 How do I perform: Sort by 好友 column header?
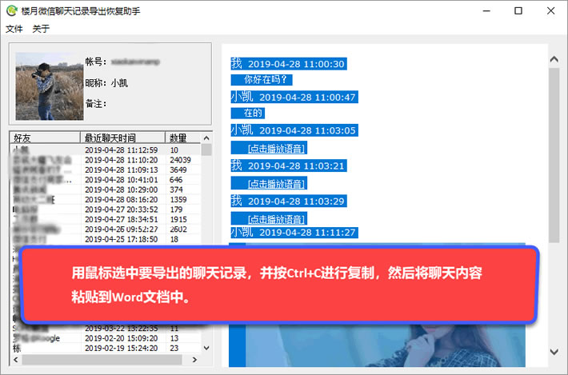45,138
